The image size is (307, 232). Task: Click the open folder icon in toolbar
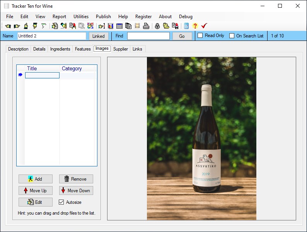pos(166,26)
